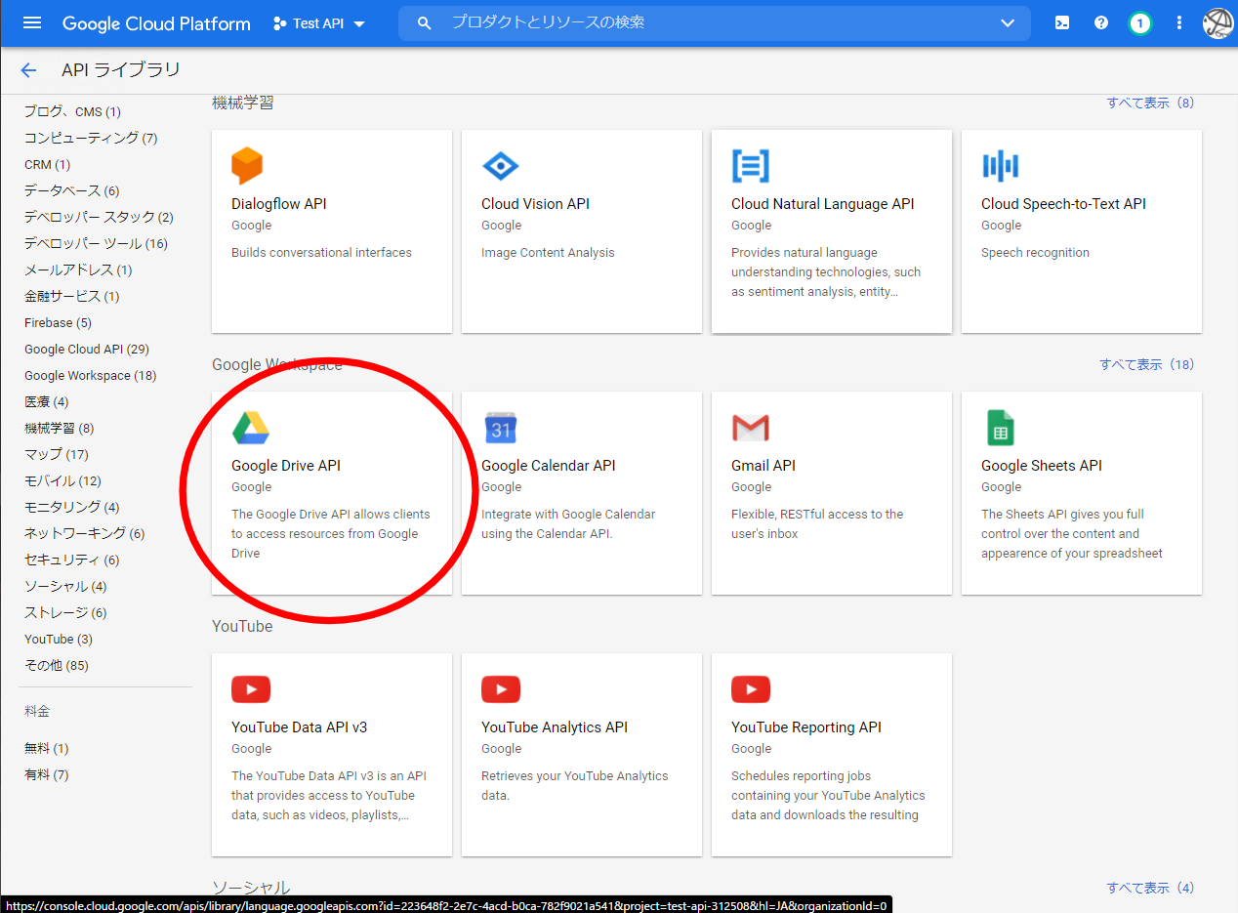Open the YouTube Reporting API title

(806, 727)
